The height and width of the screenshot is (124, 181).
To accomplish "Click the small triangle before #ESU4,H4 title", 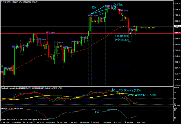I will (1, 2).
